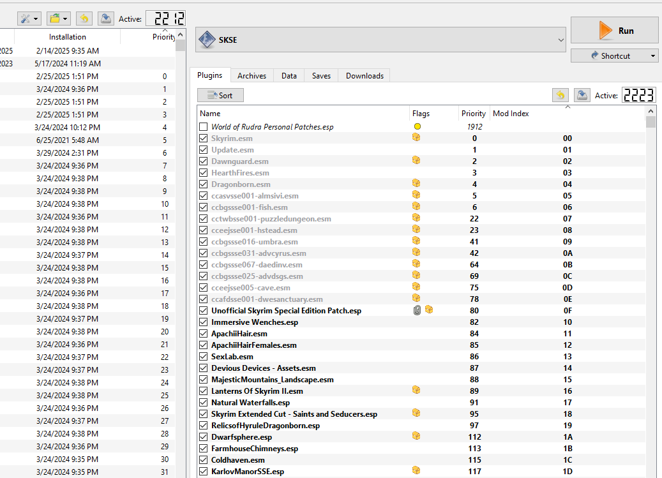
Task: Click the archive flag for Lanterns Of Skyrim II.esm
Action: click(416, 390)
